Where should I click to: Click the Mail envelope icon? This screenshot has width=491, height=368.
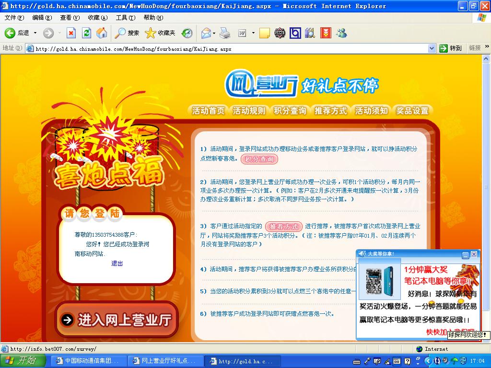click(x=206, y=33)
